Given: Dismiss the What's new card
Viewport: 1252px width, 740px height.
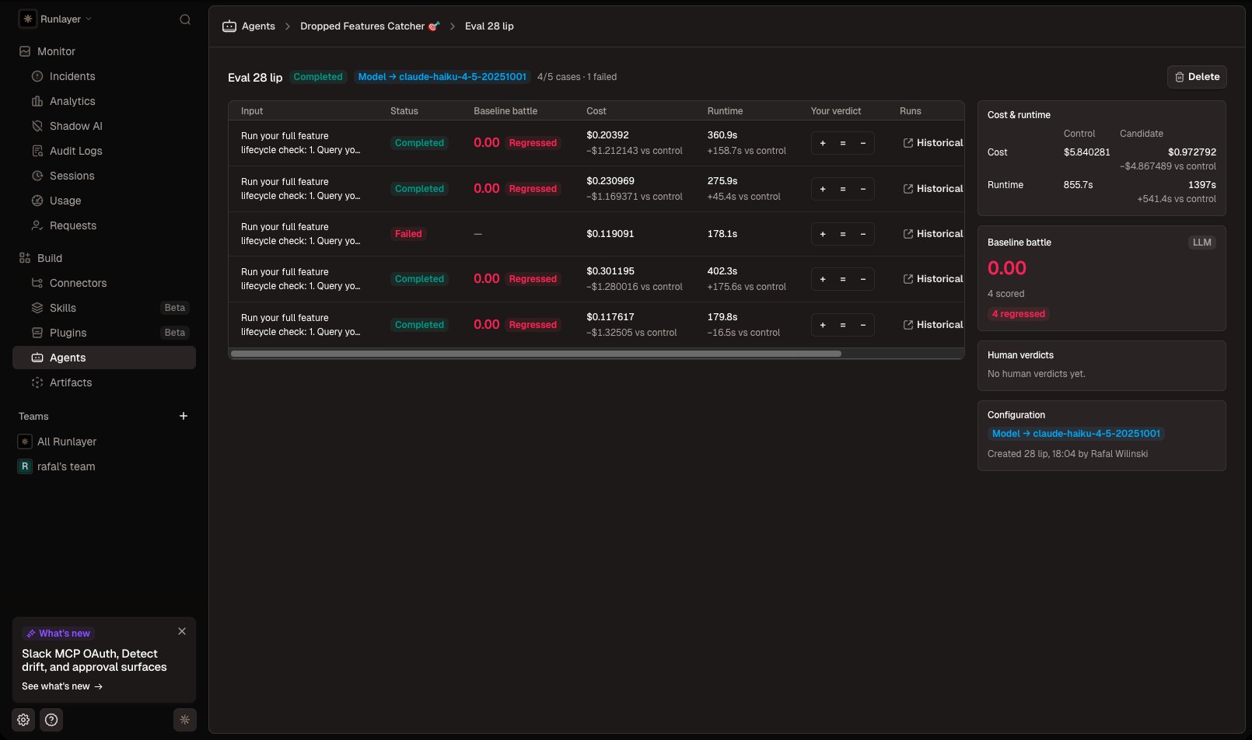Looking at the screenshot, I should 182,631.
